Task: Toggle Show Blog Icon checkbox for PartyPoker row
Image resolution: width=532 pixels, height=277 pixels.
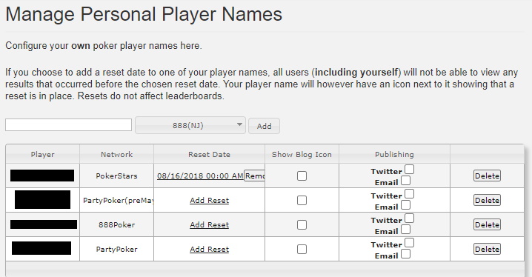Action: (302, 249)
